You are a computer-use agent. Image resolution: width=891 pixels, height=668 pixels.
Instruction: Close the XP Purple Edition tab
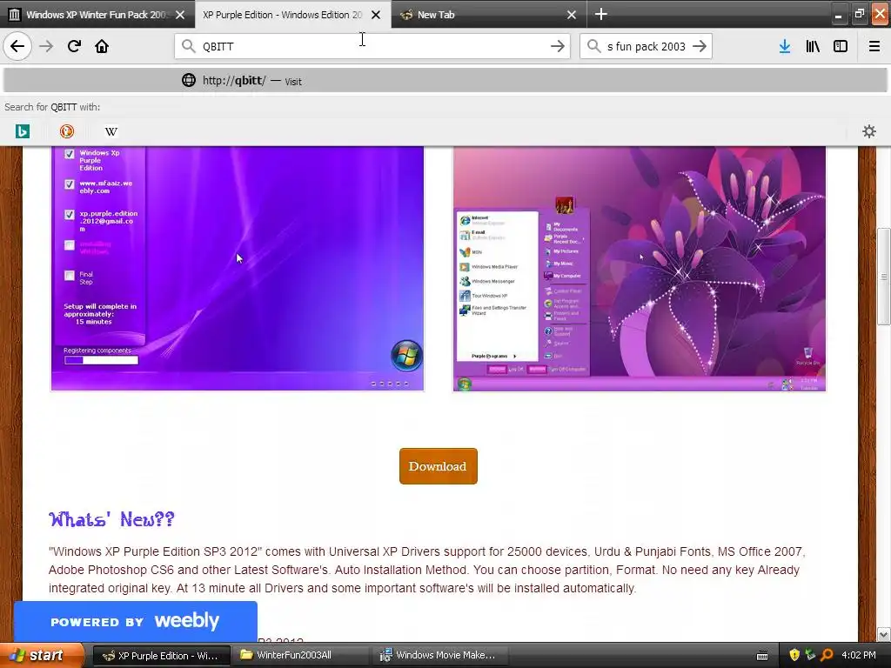coord(376,15)
